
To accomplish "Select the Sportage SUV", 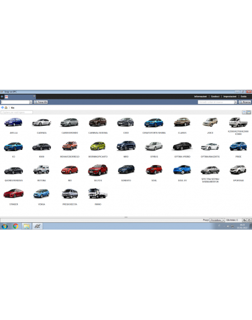I will coord(238,170).
